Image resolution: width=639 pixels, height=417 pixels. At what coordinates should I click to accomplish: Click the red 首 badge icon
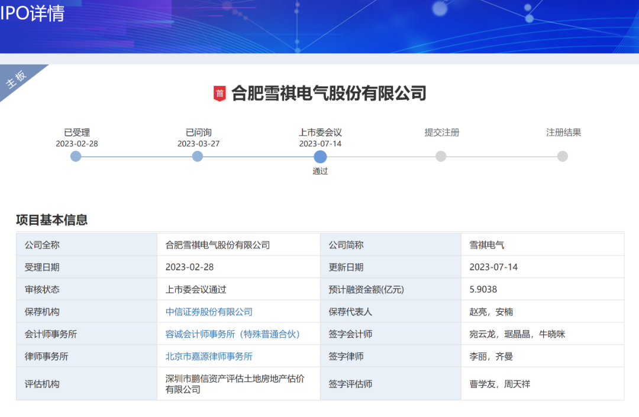click(220, 93)
